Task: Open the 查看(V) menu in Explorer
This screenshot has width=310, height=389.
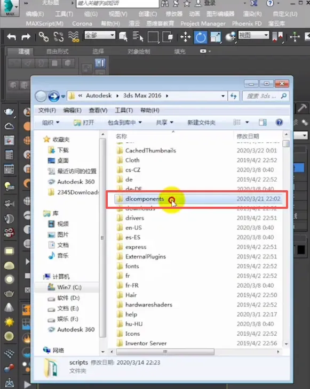Action: (x=98, y=110)
